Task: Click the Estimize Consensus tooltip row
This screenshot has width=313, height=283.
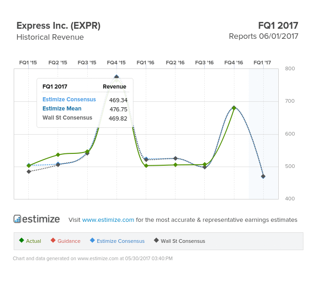Action: pyautogui.click(x=85, y=100)
